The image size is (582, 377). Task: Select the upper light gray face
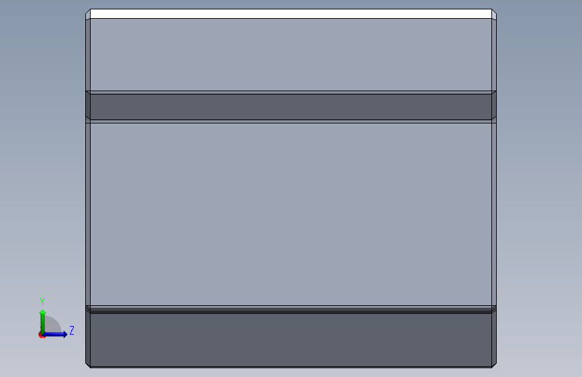(x=291, y=54)
